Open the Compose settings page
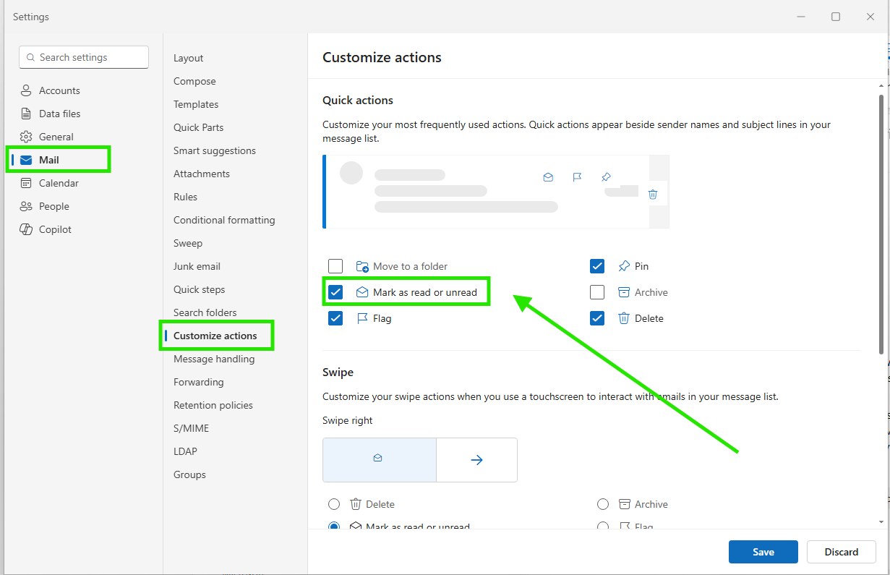The width and height of the screenshot is (890, 575). click(x=194, y=81)
